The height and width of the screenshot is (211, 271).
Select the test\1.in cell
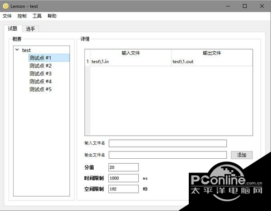[131, 62]
